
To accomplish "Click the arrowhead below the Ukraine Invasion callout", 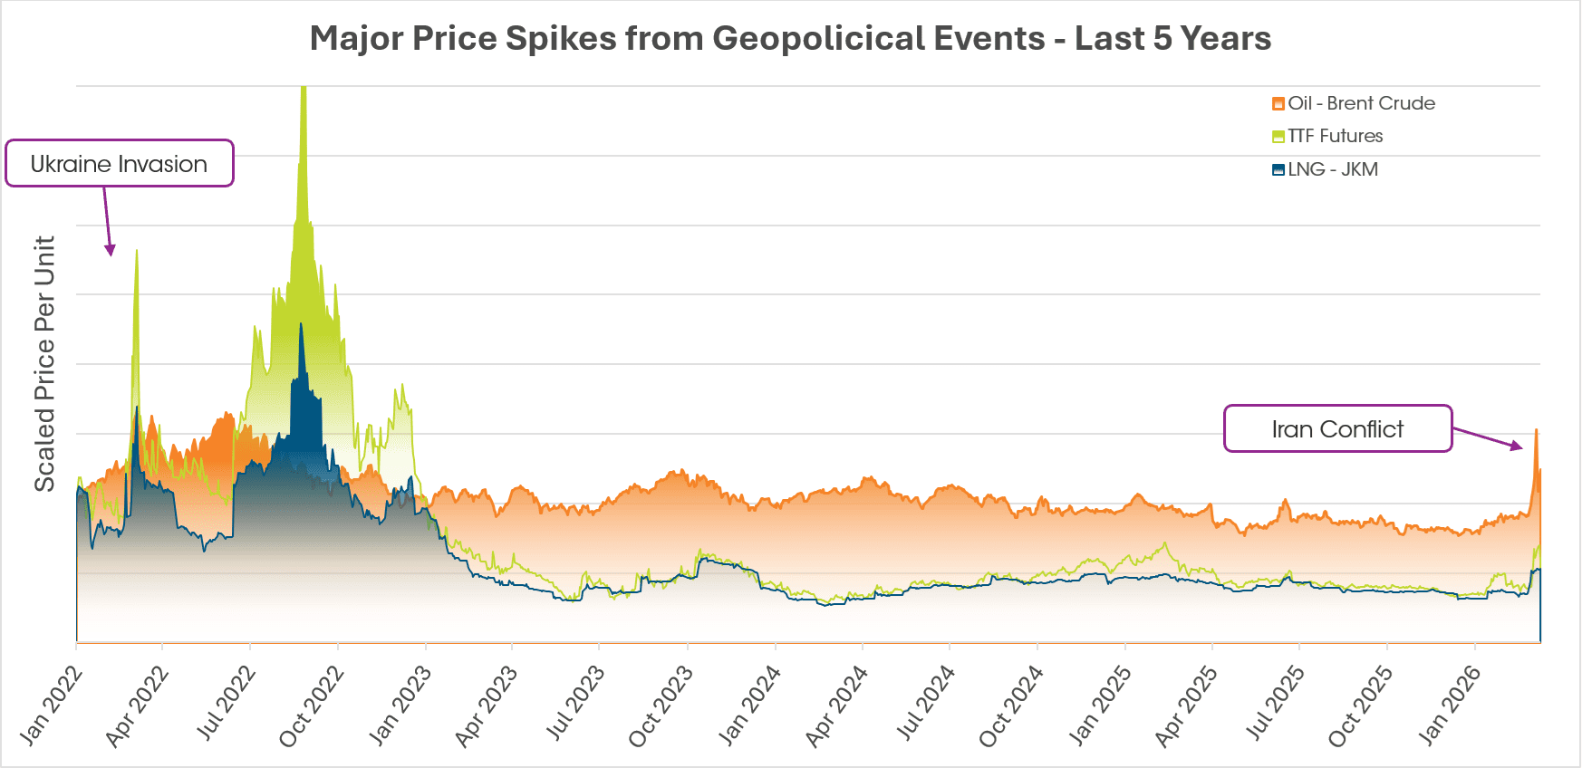I will (x=111, y=250).
